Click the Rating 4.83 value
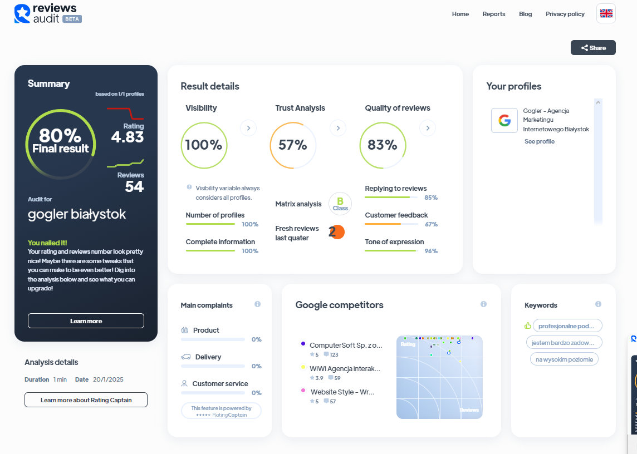The width and height of the screenshot is (637, 454). click(128, 137)
